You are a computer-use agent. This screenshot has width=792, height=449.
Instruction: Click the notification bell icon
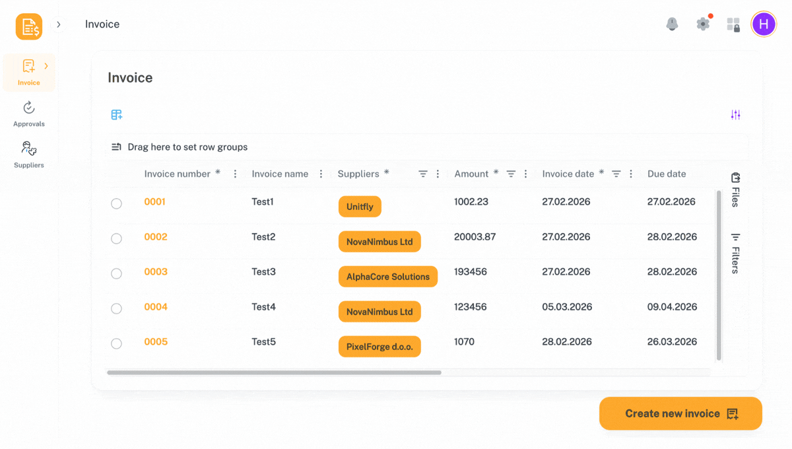[672, 24]
